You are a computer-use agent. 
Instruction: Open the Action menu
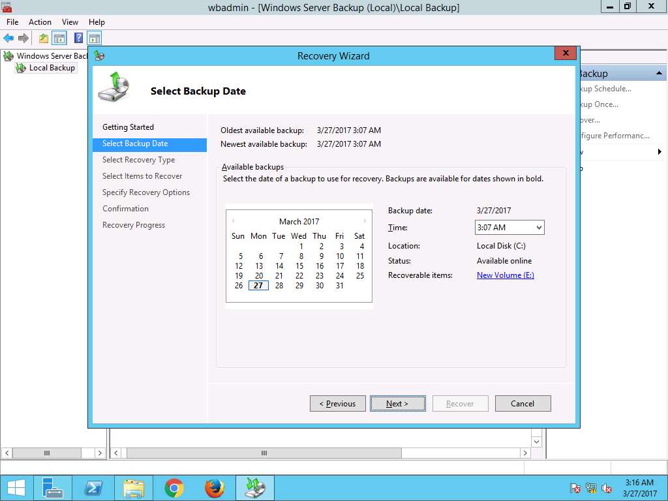pyautogui.click(x=40, y=22)
